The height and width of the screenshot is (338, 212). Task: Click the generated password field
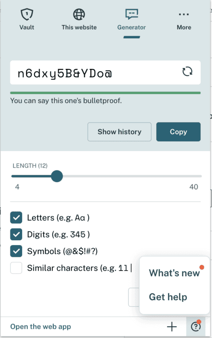[105, 73]
